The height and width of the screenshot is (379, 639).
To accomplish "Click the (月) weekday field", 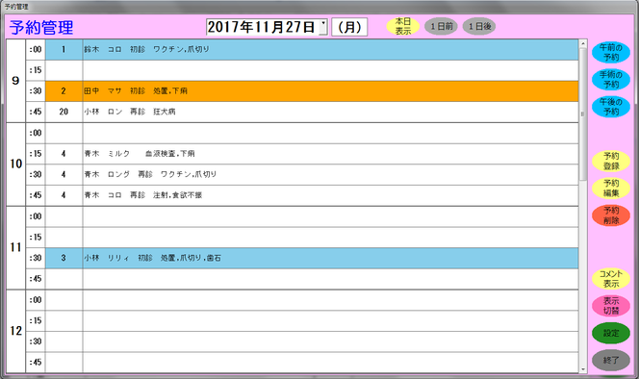I will (349, 27).
